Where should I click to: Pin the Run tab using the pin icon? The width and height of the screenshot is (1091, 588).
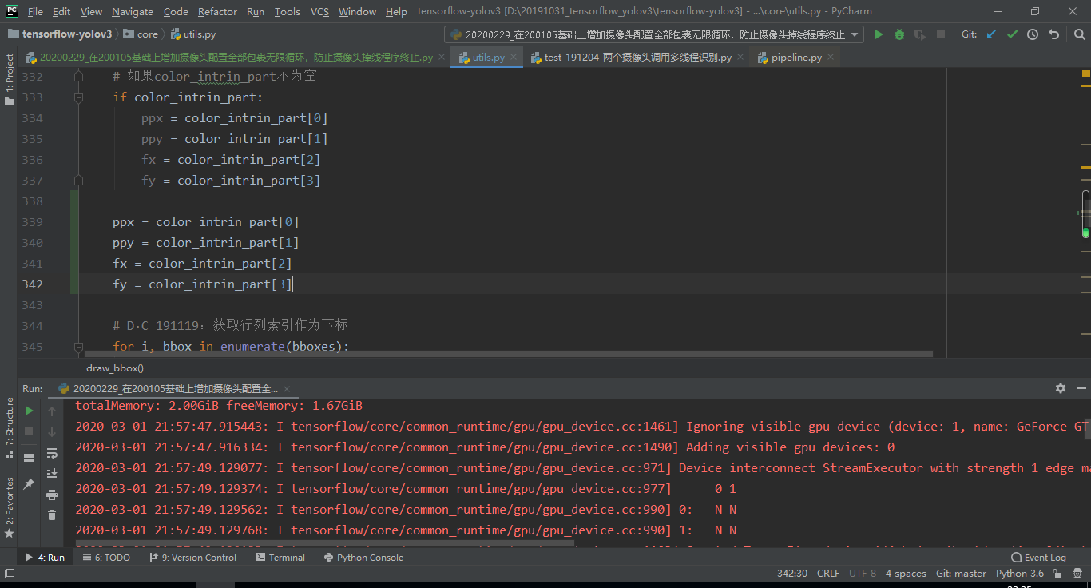coord(30,483)
